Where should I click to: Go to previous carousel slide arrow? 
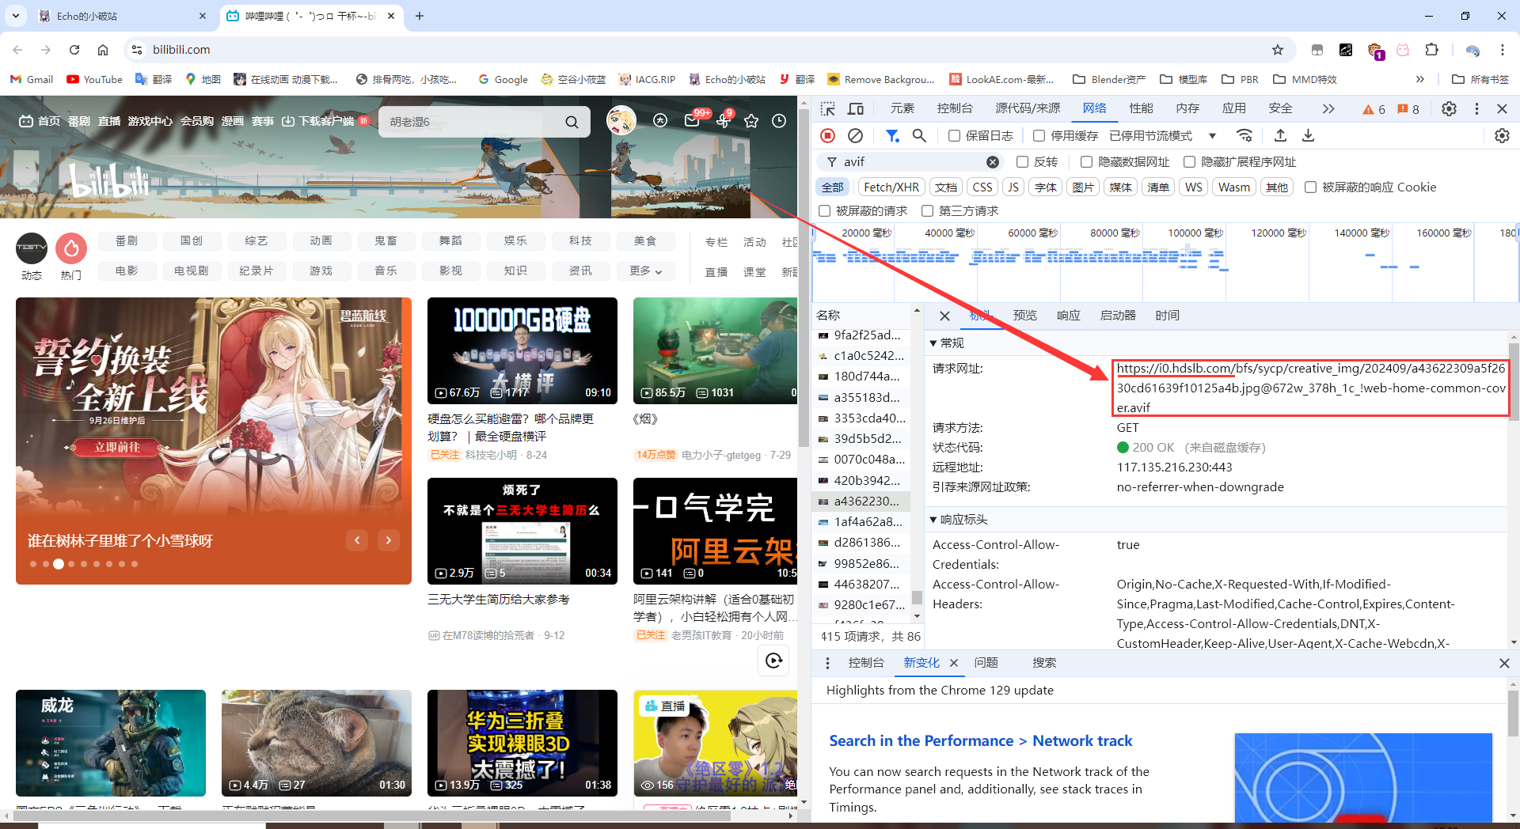click(x=357, y=540)
